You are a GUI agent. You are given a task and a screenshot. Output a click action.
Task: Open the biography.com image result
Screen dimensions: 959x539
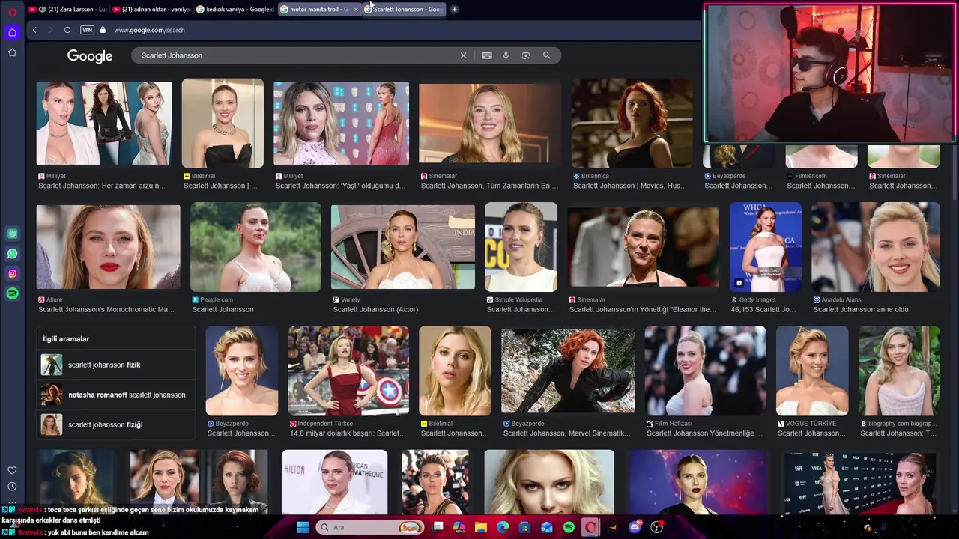(898, 371)
